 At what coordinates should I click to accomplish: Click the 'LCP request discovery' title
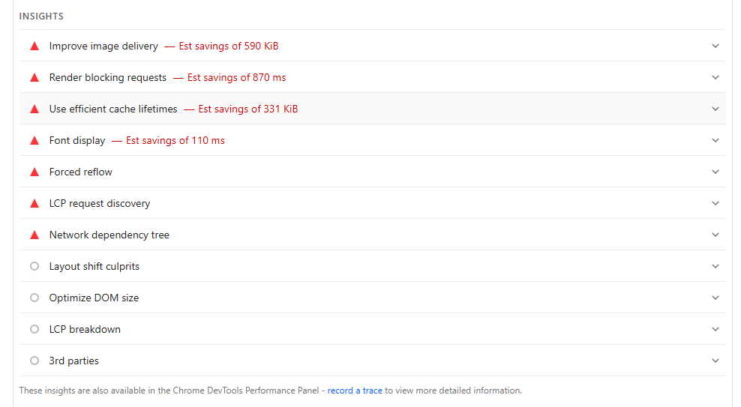pos(100,204)
